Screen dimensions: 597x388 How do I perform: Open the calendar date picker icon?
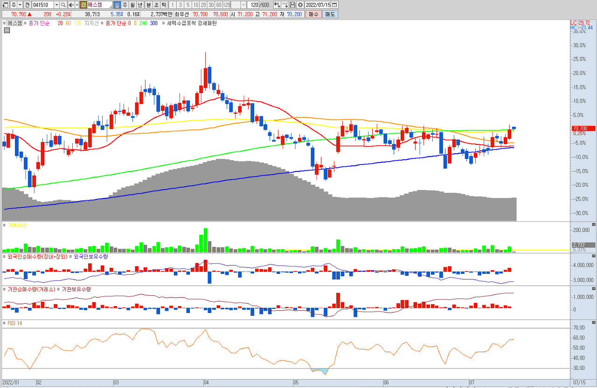[334, 5]
